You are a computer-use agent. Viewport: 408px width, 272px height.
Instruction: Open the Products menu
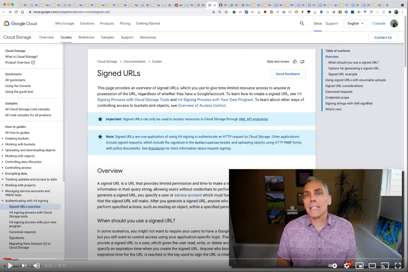[107, 23]
